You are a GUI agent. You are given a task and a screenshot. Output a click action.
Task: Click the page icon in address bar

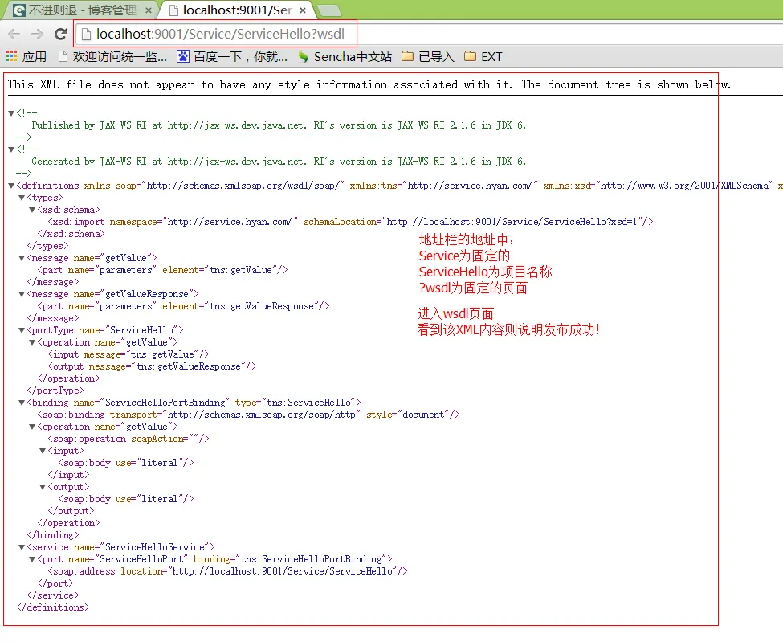[x=87, y=34]
